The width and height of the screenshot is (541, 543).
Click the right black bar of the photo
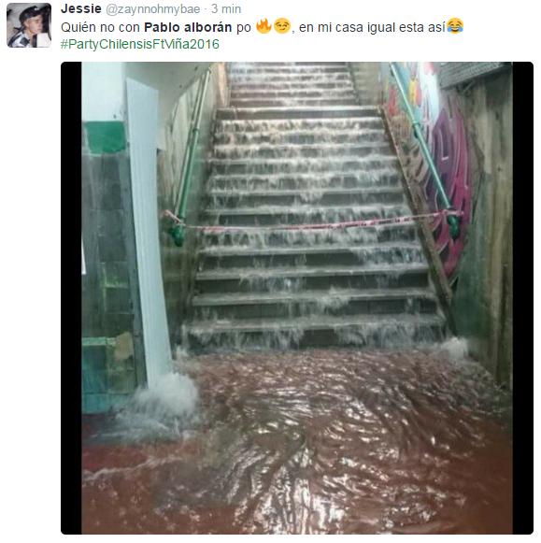click(x=522, y=298)
